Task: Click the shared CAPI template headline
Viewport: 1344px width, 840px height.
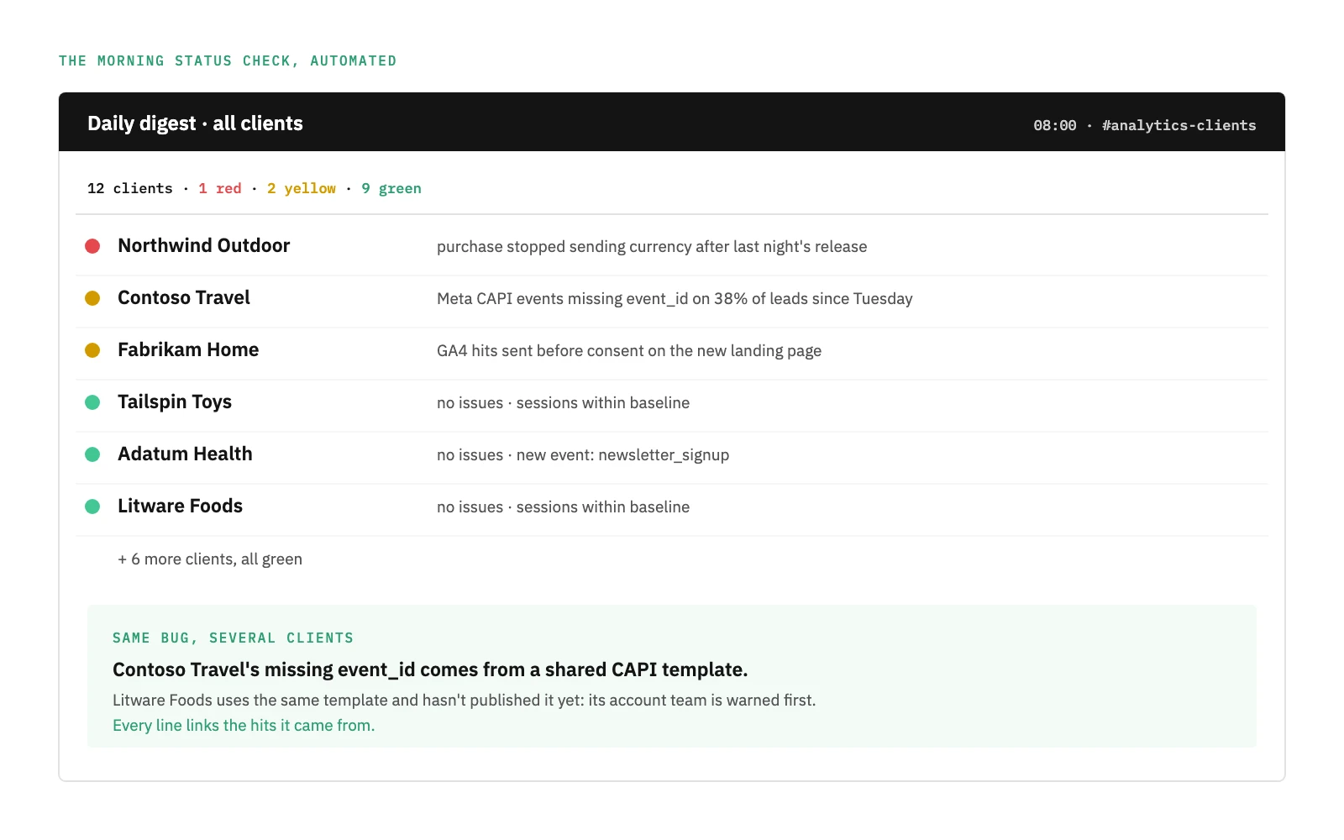Action: point(430,669)
